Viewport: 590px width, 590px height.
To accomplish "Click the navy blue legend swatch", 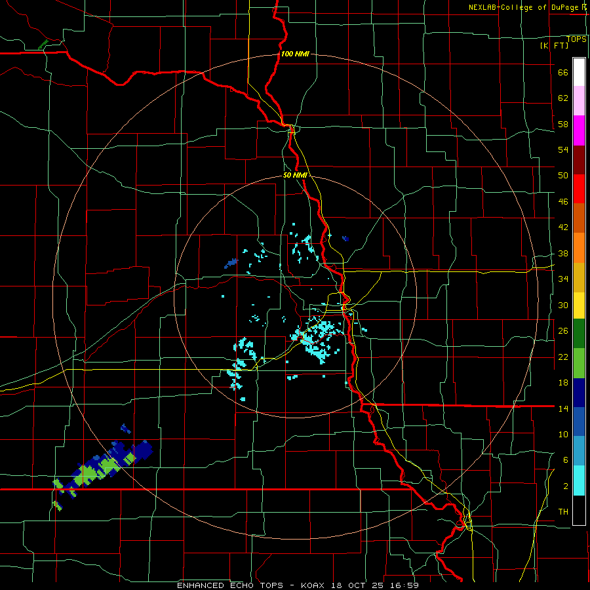I will (x=579, y=393).
